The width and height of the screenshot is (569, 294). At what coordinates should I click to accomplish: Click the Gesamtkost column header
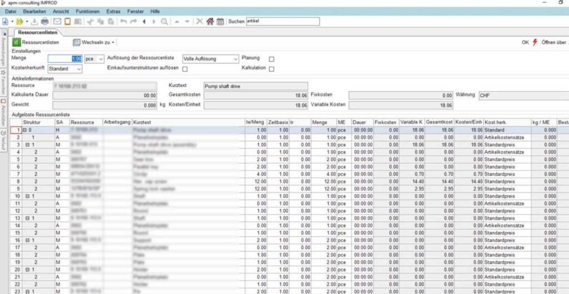click(x=440, y=123)
